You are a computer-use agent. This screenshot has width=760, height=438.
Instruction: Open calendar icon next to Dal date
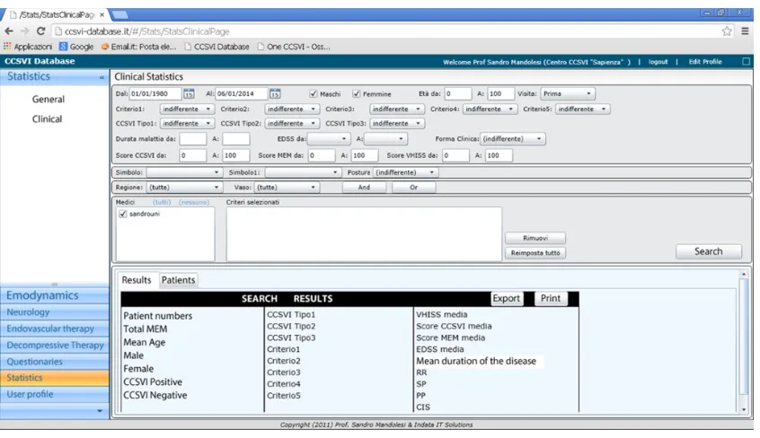pos(189,94)
